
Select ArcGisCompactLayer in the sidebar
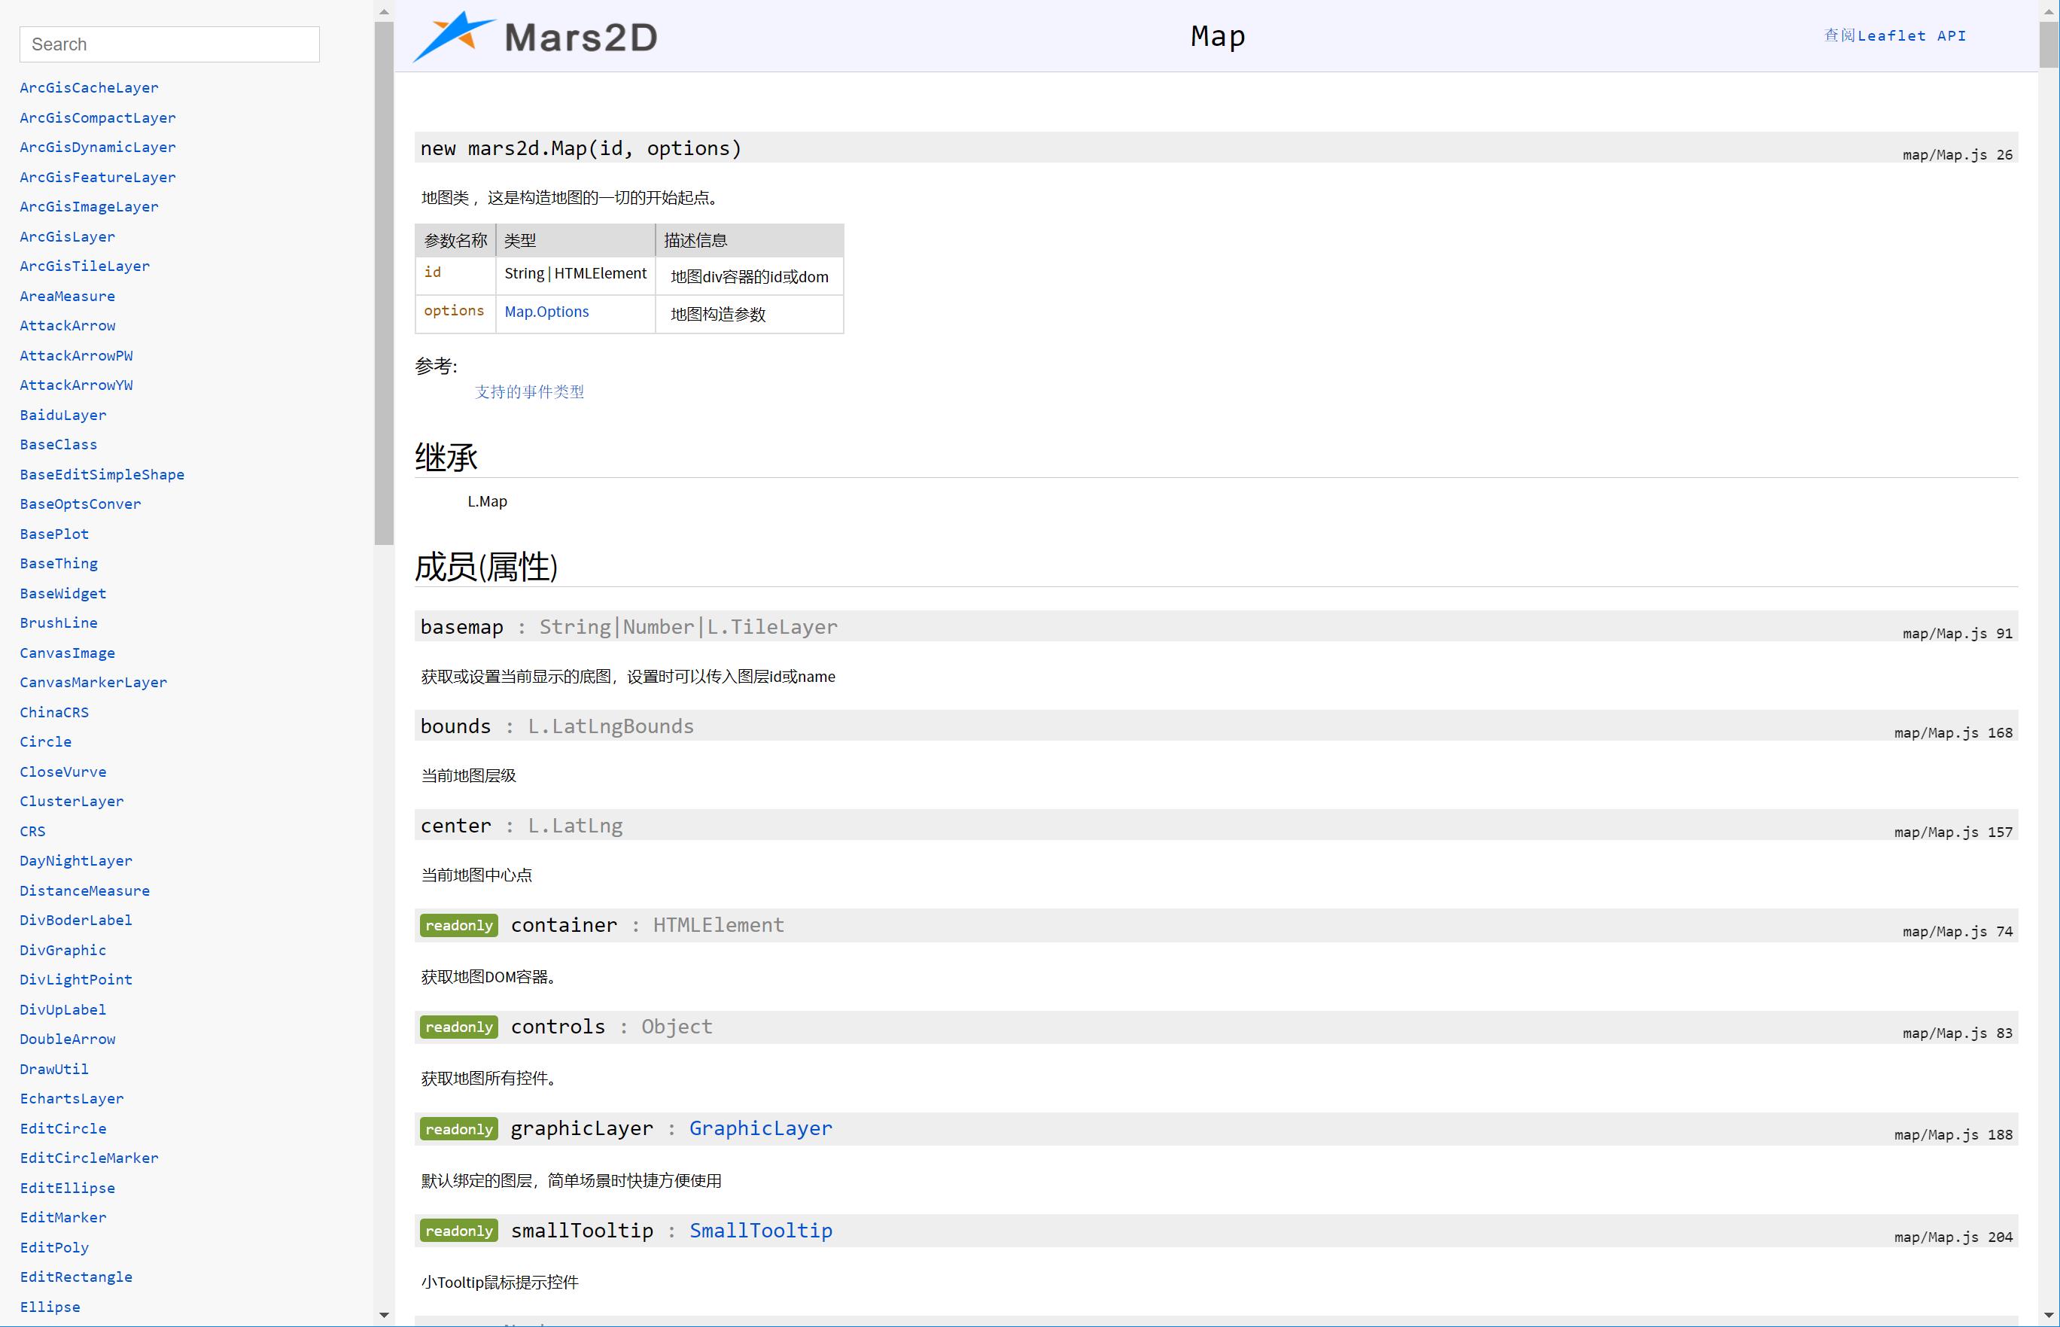[97, 117]
